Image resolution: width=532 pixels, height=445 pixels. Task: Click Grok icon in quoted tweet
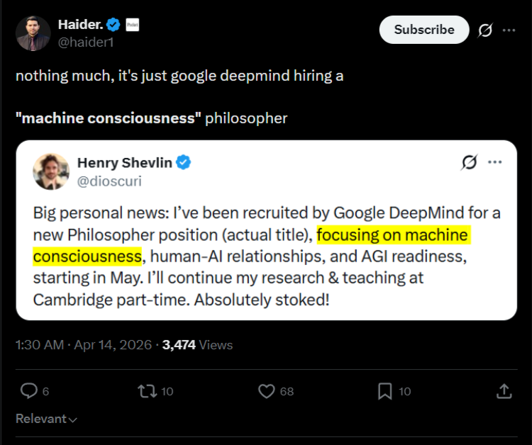pos(469,162)
